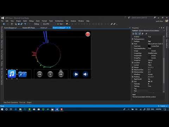The height and width of the screenshot is (127, 169).
Task: Open the Output tab
Action: pos(29,102)
